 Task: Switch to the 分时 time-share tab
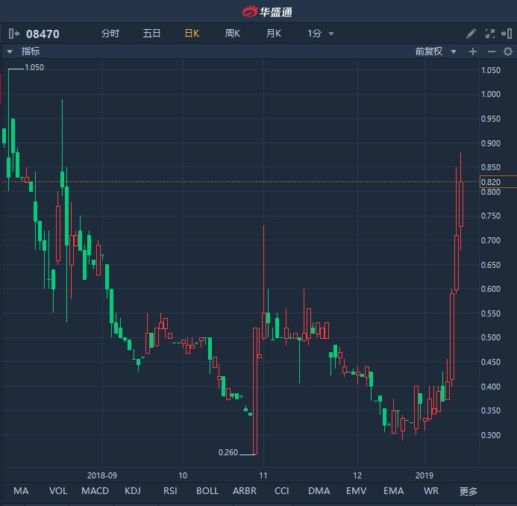[110, 34]
